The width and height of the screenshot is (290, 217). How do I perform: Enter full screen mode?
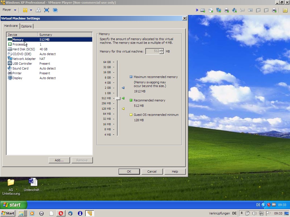pyautogui.click(x=47, y=10)
